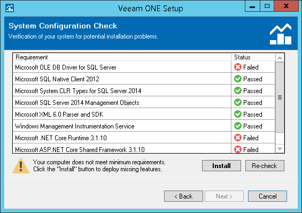Click the Requirement column header
The width and height of the screenshot is (302, 213).
122,57
